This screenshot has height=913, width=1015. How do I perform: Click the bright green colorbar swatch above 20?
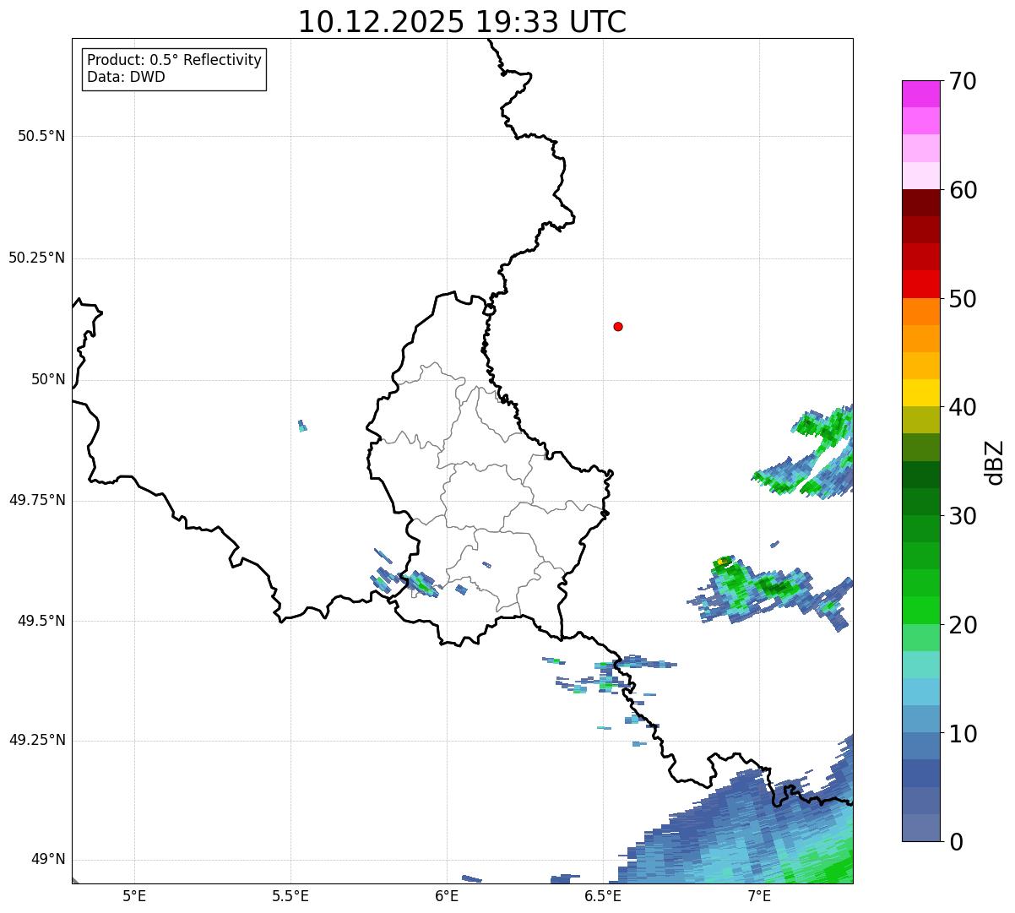tap(921, 611)
